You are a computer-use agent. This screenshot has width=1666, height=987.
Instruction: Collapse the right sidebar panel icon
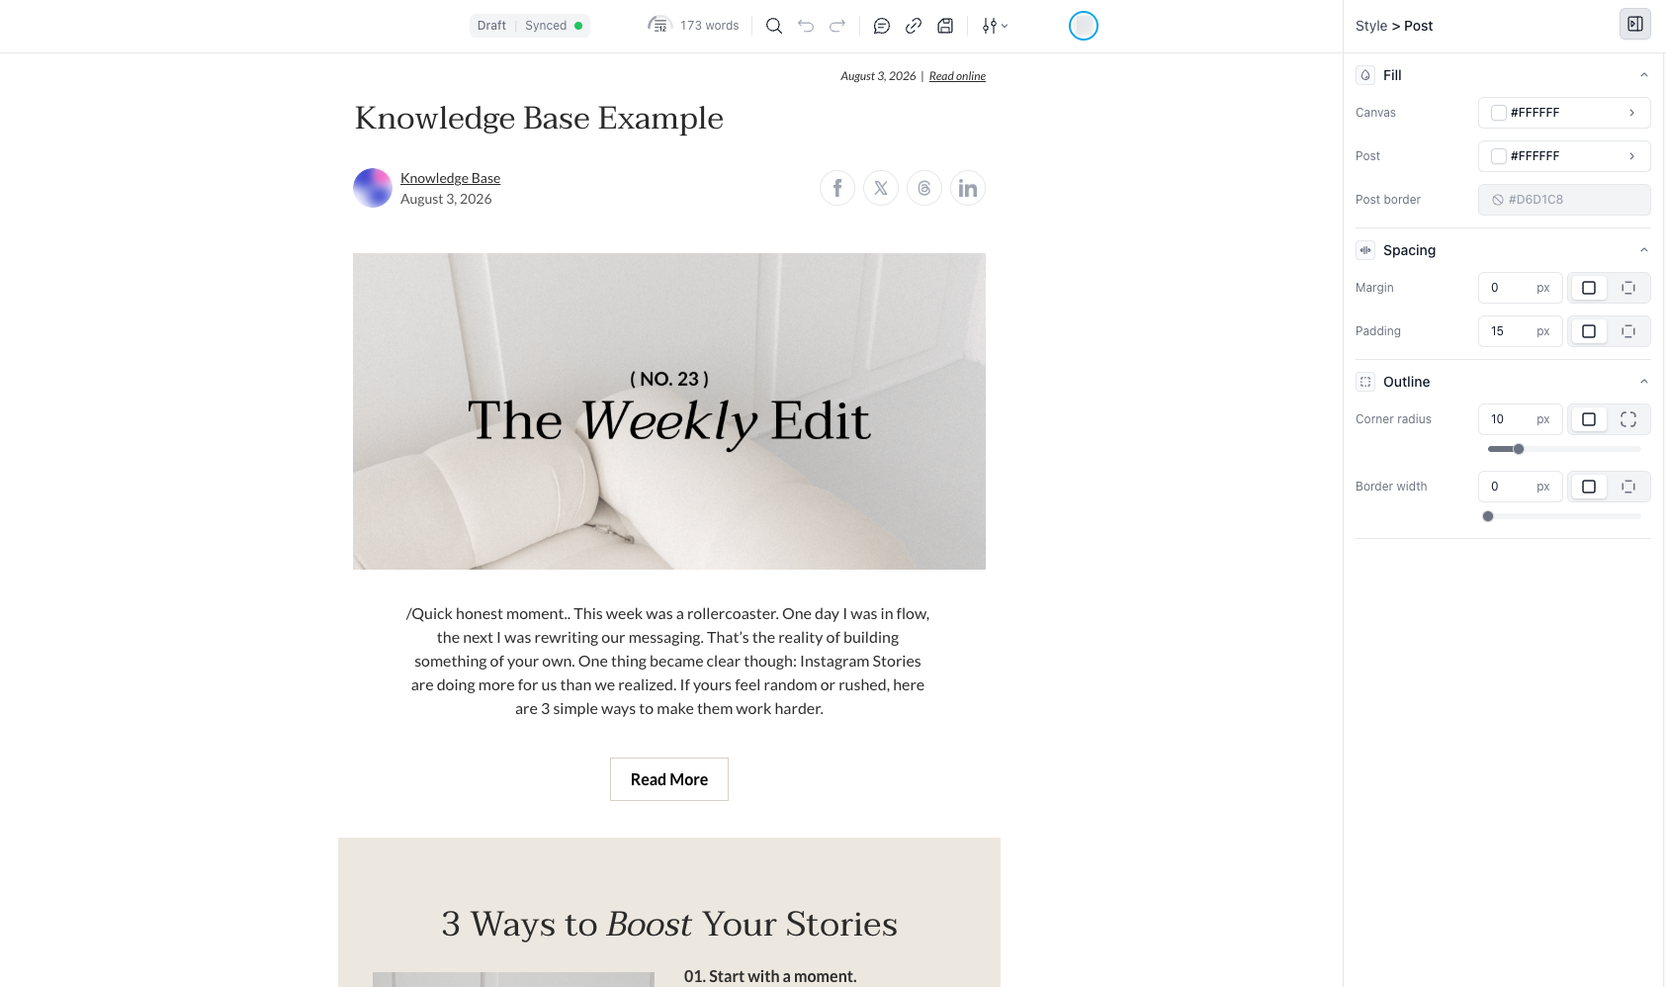pos(1635,24)
